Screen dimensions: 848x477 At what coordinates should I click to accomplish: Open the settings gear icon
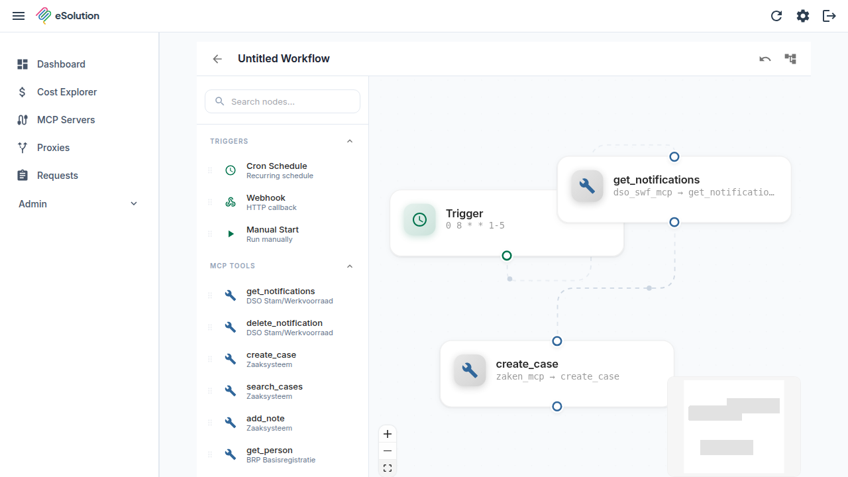click(803, 16)
